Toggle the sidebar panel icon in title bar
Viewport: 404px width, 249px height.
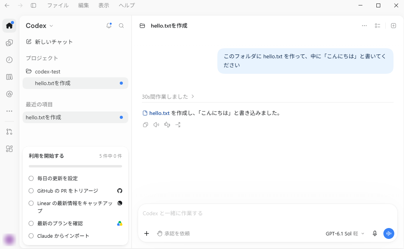(x=33, y=5)
